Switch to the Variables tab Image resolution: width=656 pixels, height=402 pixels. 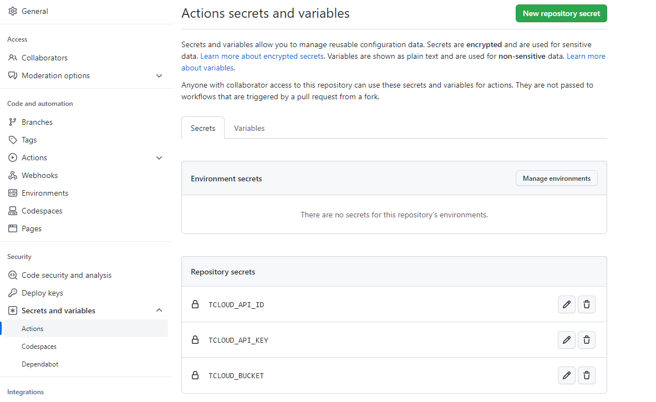coord(249,128)
